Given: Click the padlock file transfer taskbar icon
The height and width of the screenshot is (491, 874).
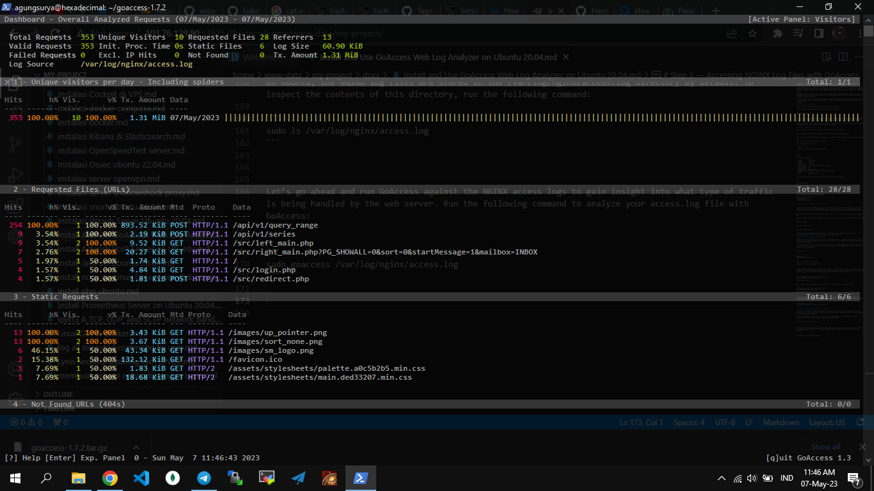Looking at the screenshot, I should coord(235,478).
